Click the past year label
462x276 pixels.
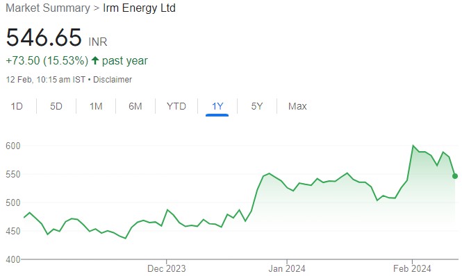click(x=125, y=61)
